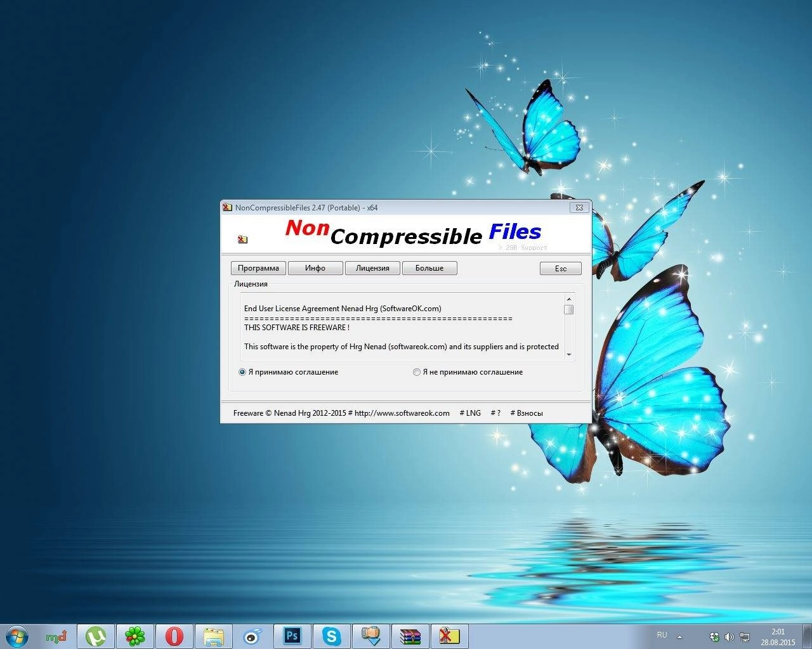Show hidden tray icons arrow
Viewport: 812px width, 649px height.
click(679, 636)
